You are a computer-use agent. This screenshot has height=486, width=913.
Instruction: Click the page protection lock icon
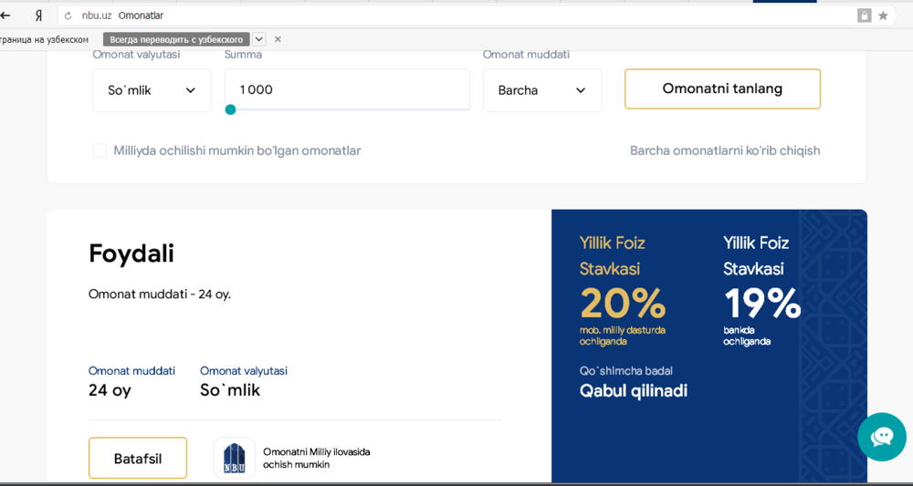[864, 16]
